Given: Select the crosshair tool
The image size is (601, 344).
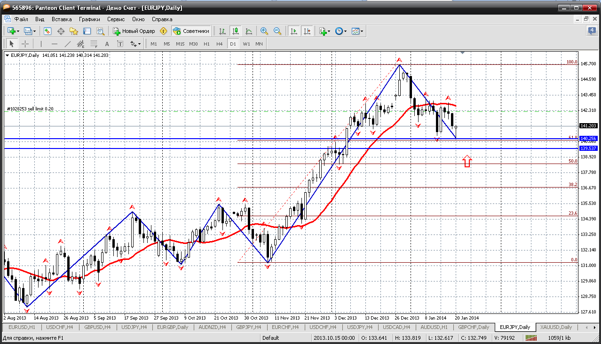Looking at the screenshot, I should tap(25, 44).
